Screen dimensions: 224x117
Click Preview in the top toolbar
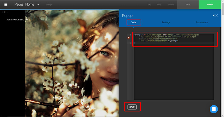pos(171,5)
